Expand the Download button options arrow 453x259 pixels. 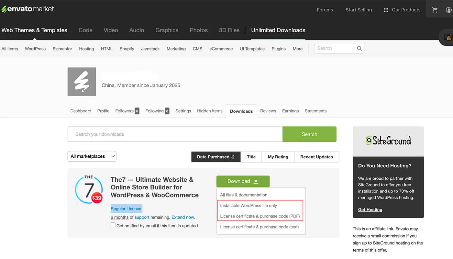point(255,181)
